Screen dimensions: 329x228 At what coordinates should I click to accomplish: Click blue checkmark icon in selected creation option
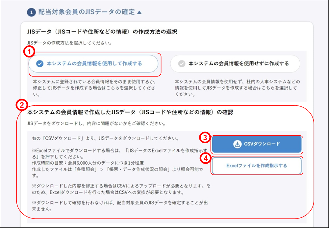click(x=40, y=64)
